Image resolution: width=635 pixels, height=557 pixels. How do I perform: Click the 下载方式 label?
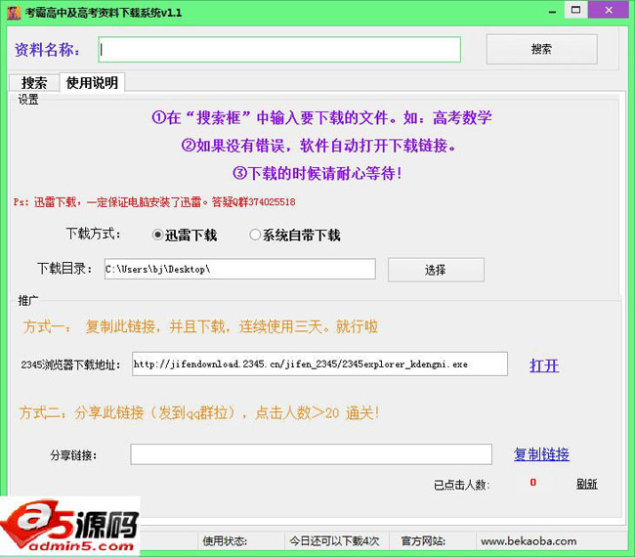point(94,234)
